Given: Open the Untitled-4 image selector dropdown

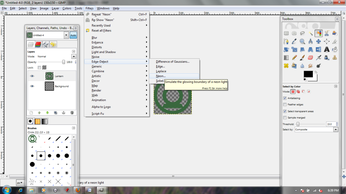Looking at the screenshot, I should click(x=66, y=35).
